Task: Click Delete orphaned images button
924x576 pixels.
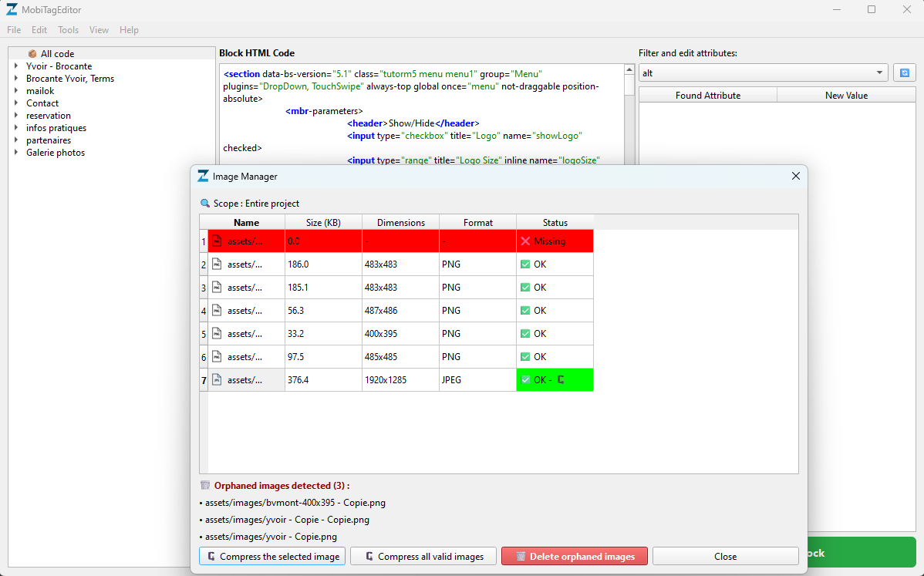Action: coord(575,557)
